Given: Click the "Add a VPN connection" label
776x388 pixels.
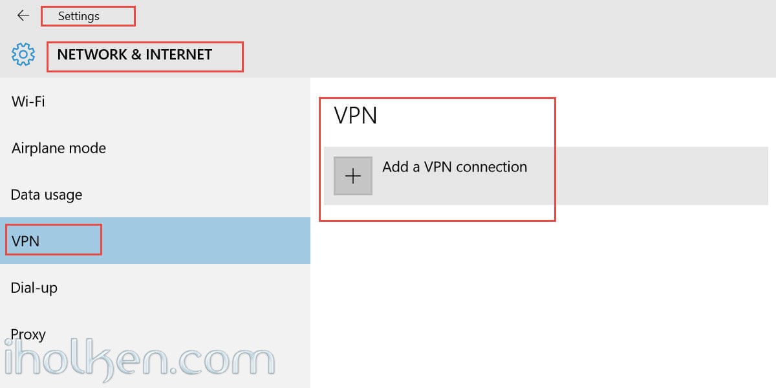Looking at the screenshot, I should 455,167.
